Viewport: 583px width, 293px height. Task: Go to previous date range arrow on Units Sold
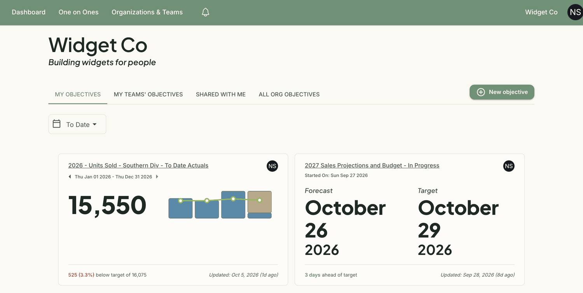[70, 177]
